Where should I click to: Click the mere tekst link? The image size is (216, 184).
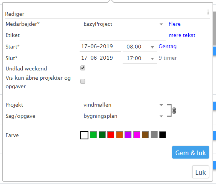182,35
